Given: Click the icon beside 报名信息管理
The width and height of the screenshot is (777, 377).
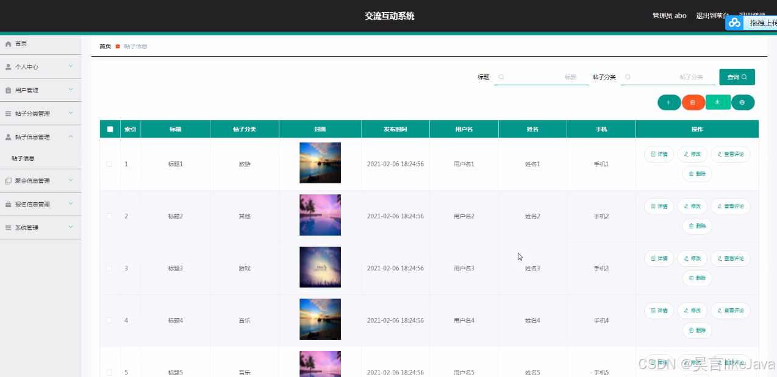Looking at the screenshot, I should 9,205.
